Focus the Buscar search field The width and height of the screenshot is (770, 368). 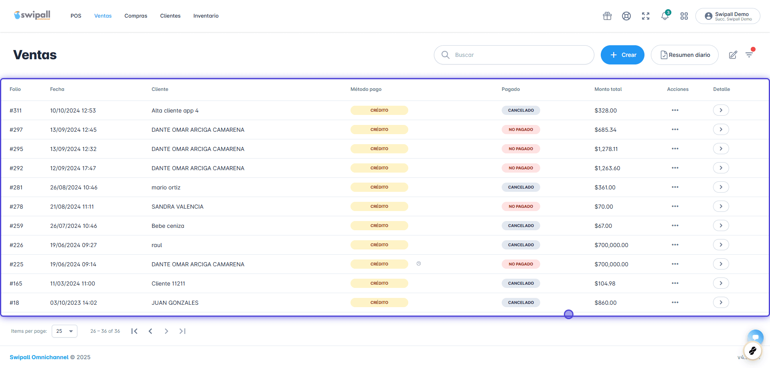(514, 55)
